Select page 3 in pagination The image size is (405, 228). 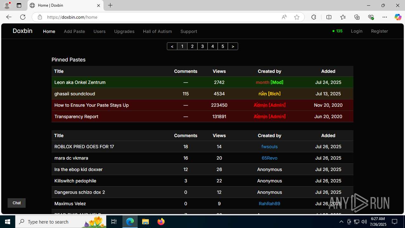click(x=202, y=46)
